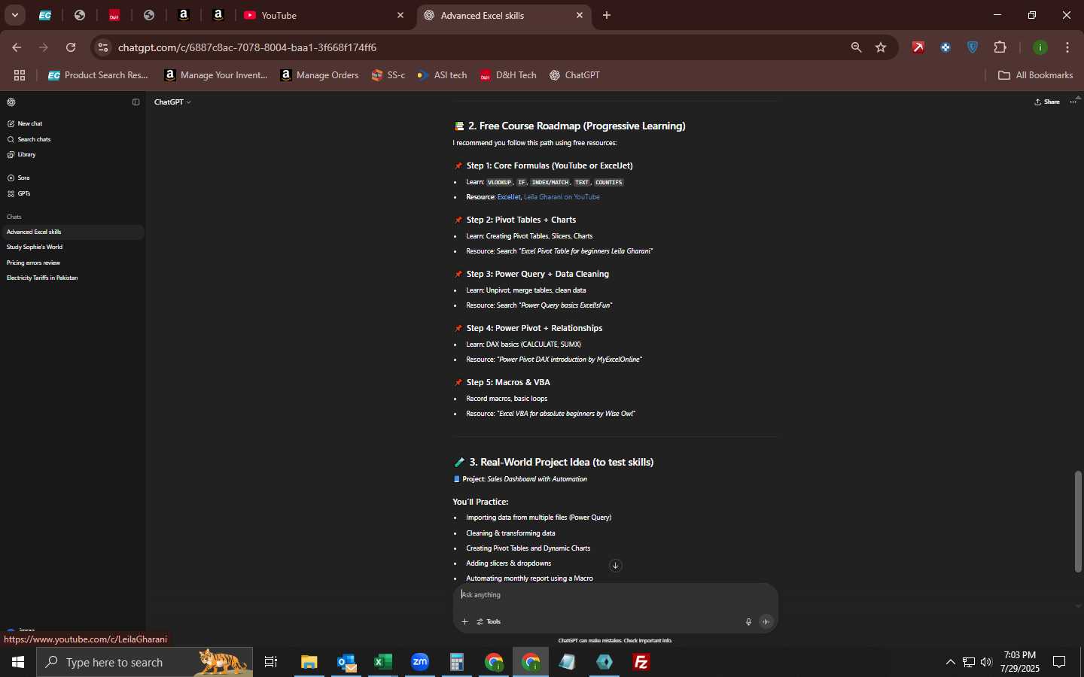The width and height of the screenshot is (1084, 677).
Task: Open the ExcelJet resource link
Action: tap(509, 197)
